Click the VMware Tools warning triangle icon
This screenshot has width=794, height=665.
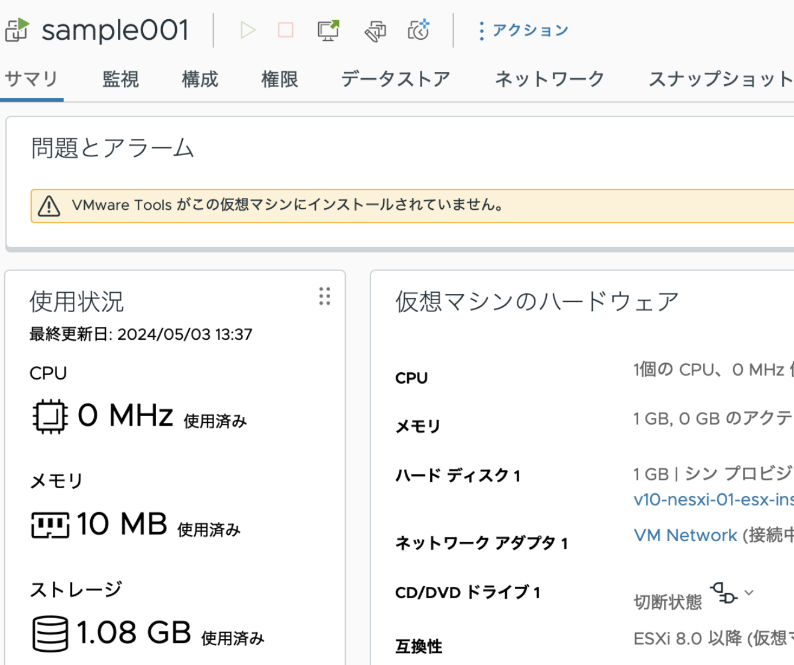[x=47, y=204]
